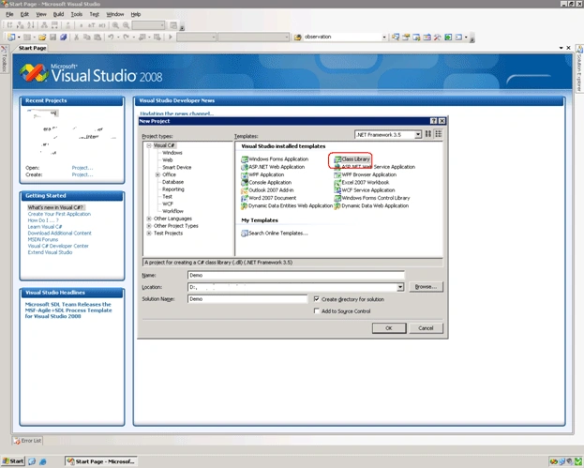Click Start Page taskbar button
The image size is (584, 468).
point(101,461)
